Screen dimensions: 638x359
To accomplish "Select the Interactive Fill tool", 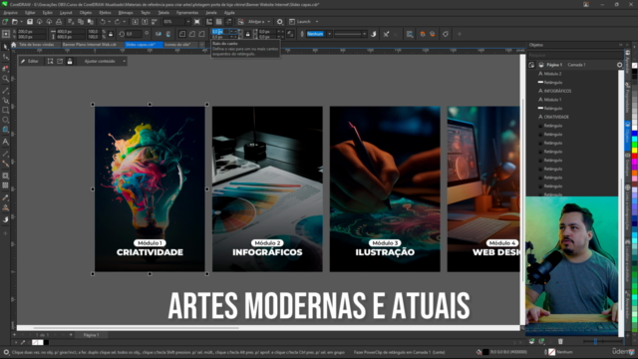I will (5, 208).
